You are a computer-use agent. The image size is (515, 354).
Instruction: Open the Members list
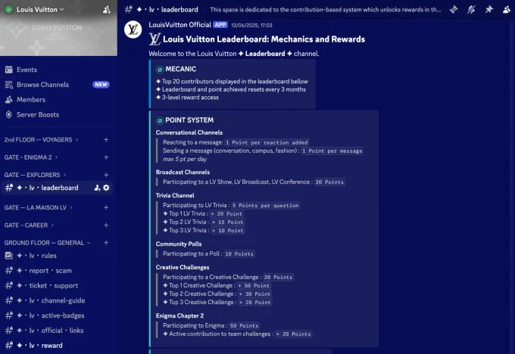coord(31,99)
